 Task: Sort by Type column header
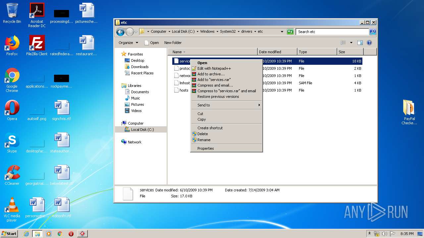317,52
